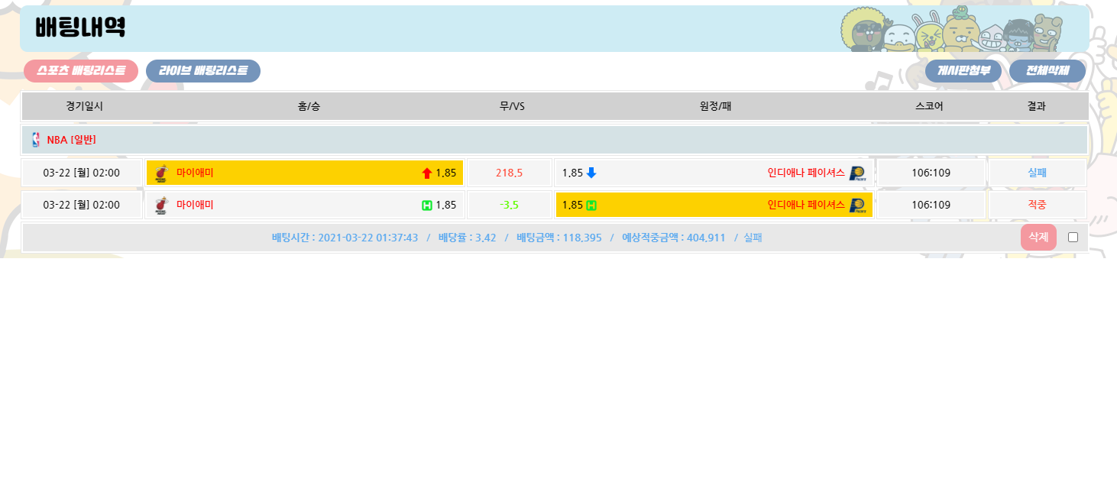Switch to 라이브 배팅리스트 tab

tap(203, 71)
